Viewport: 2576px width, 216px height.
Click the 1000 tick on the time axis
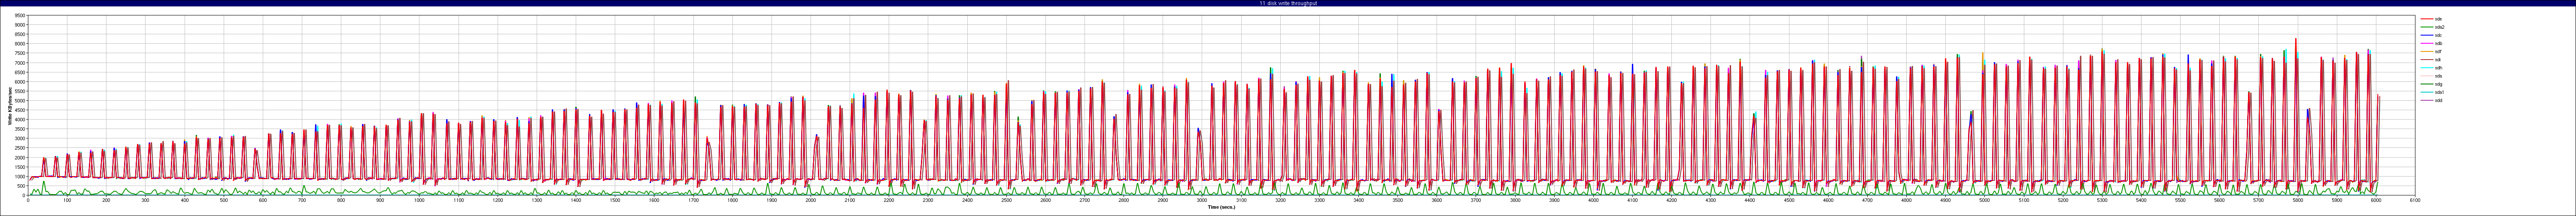click(419, 200)
